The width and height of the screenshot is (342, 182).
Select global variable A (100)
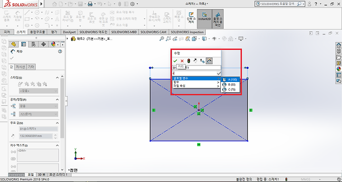point(230,80)
